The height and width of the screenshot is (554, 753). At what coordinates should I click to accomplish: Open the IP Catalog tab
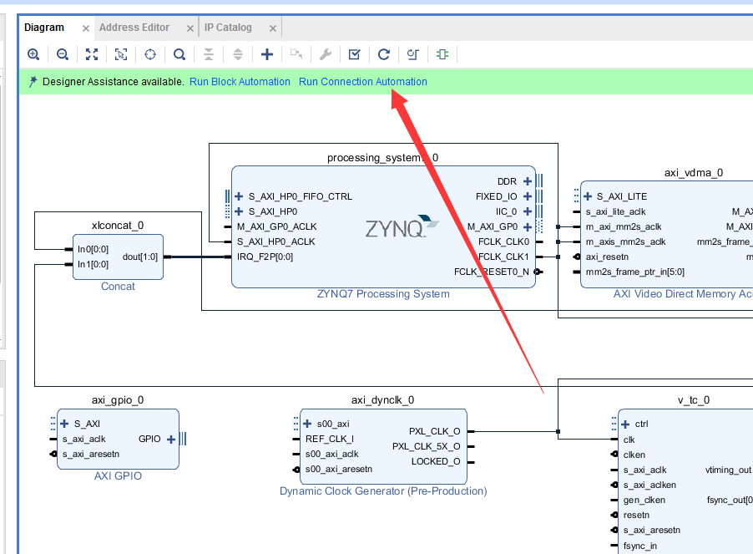click(228, 28)
